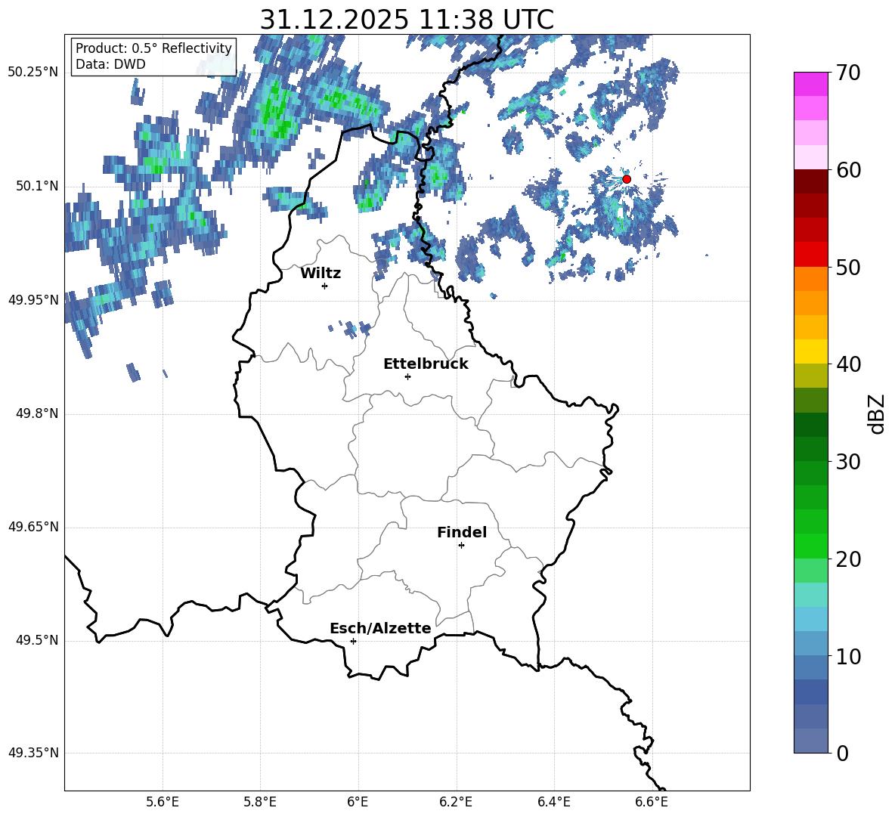Click the 50.1°N latitude label
The height and width of the screenshot is (817, 895).
pos(37,187)
